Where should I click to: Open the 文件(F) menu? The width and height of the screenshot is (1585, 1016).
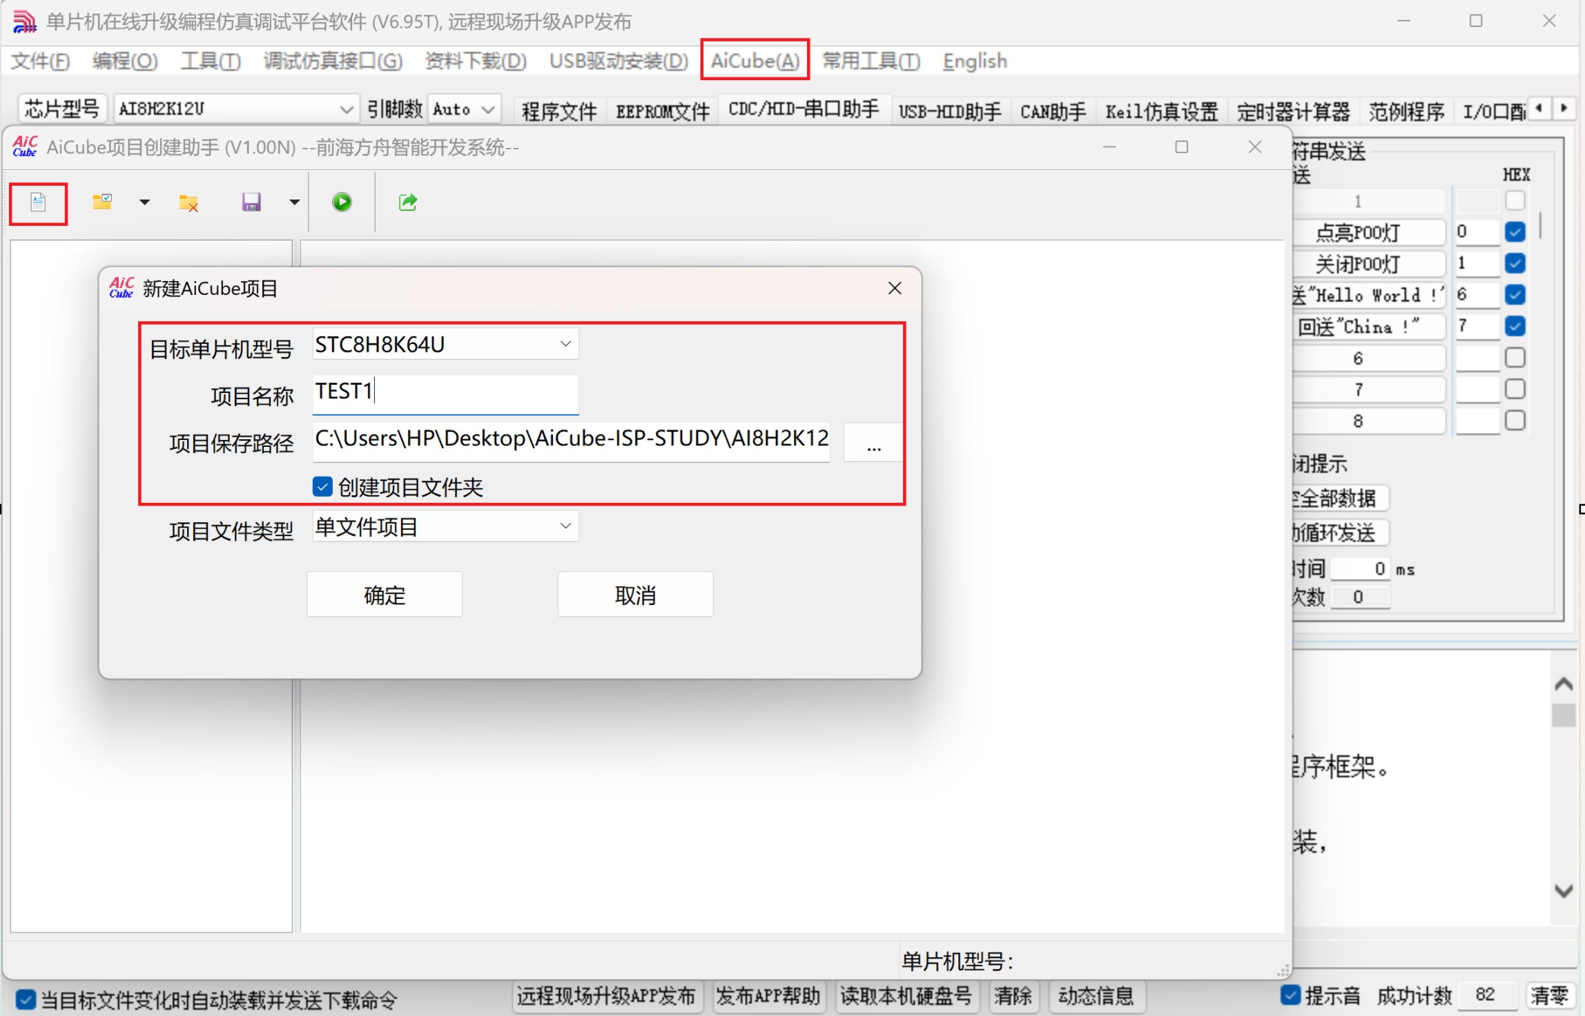click(x=41, y=61)
